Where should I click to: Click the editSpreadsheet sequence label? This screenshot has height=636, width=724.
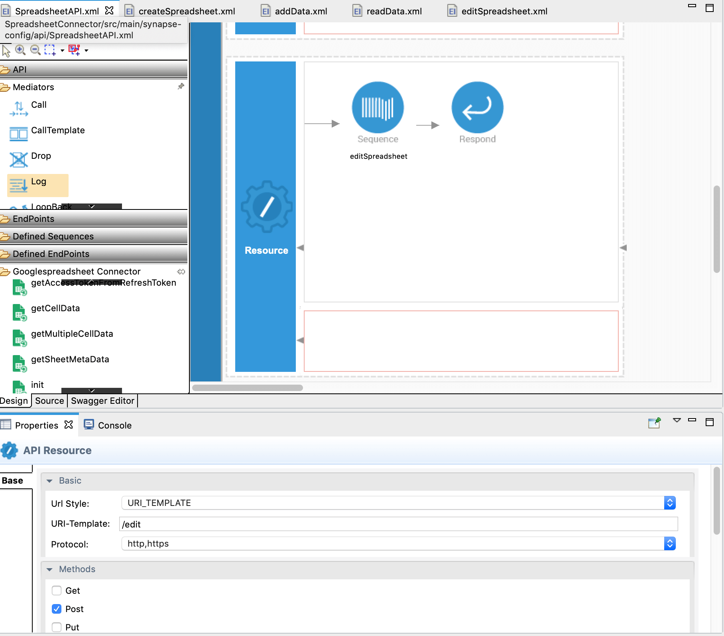[378, 156]
